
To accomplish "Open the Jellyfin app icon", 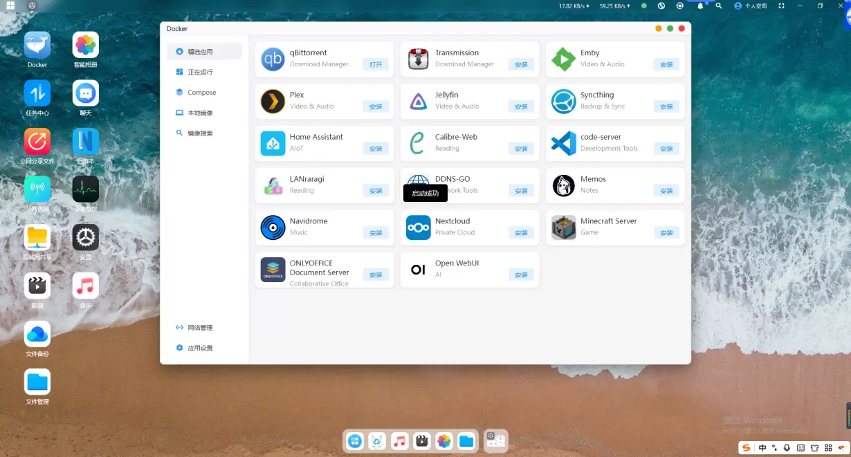I will pyautogui.click(x=418, y=101).
